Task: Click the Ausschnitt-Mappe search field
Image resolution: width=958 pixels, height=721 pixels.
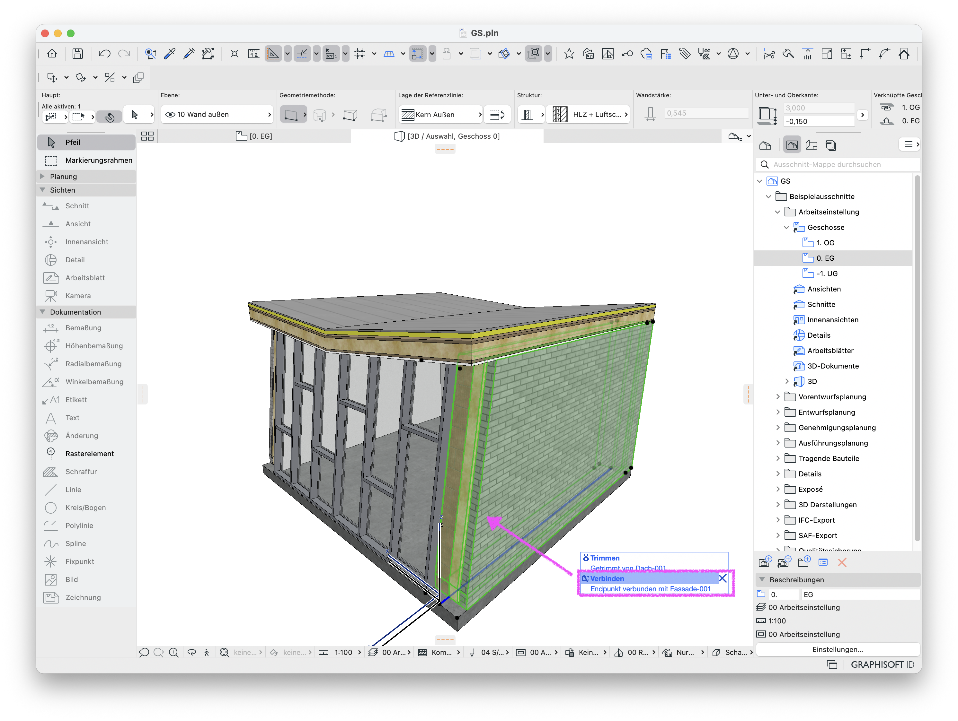Action: (x=838, y=164)
